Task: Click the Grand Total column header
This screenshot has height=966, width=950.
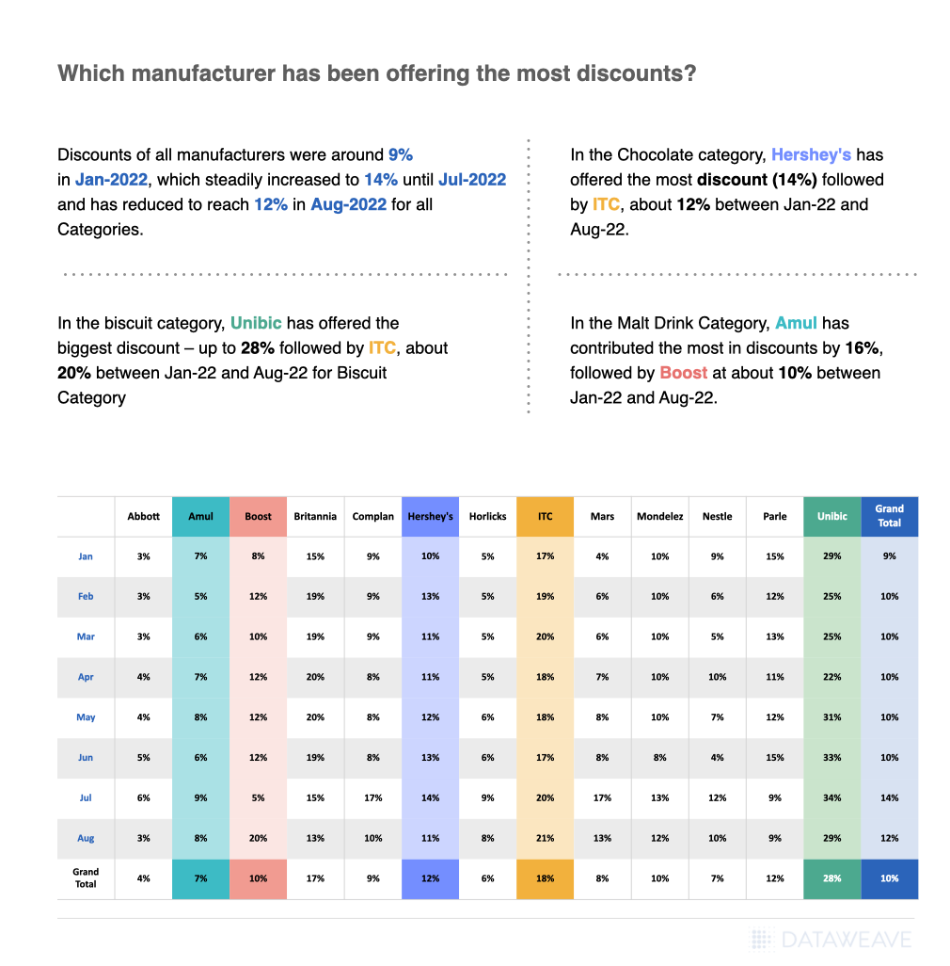Action: [x=890, y=516]
